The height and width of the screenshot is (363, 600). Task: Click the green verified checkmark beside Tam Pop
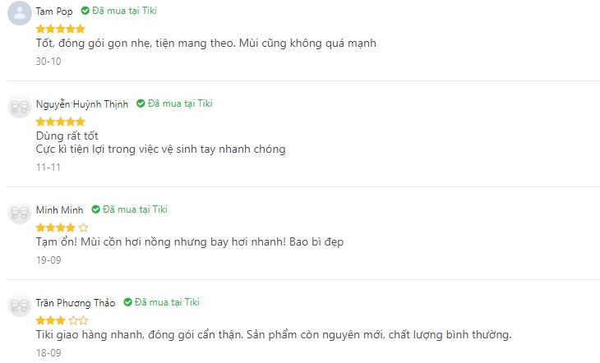click(85, 11)
